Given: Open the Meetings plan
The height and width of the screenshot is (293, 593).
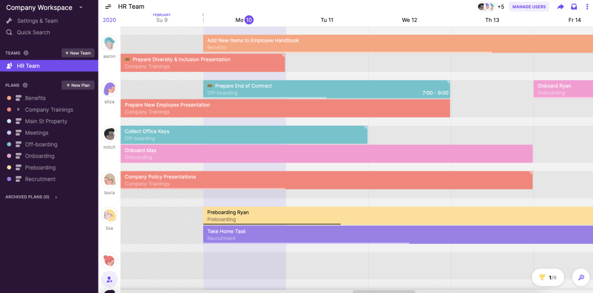Looking at the screenshot, I should pyautogui.click(x=36, y=133).
